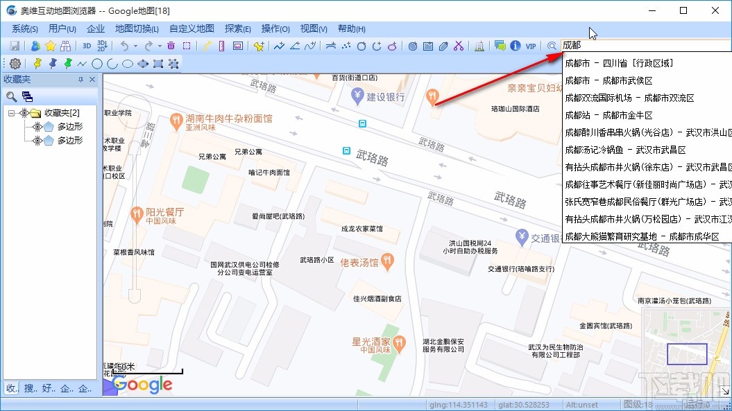This screenshot has height=411, width=732.
Task: Click the yellow star favorites icon
Action: coord(50,45)
